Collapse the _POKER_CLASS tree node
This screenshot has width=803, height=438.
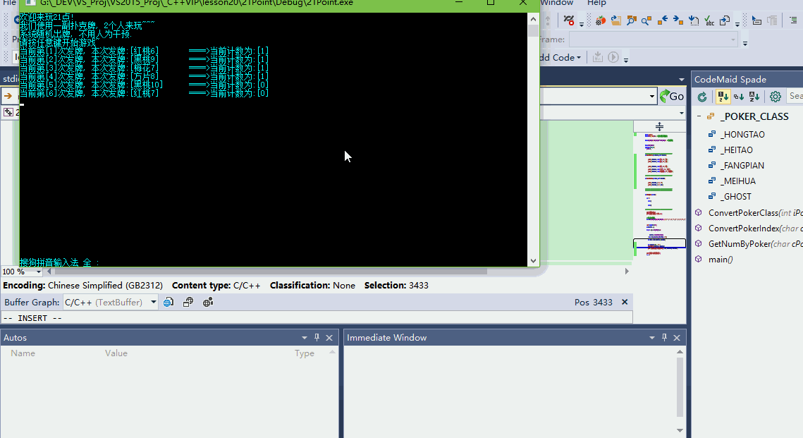tap(699, 116)
